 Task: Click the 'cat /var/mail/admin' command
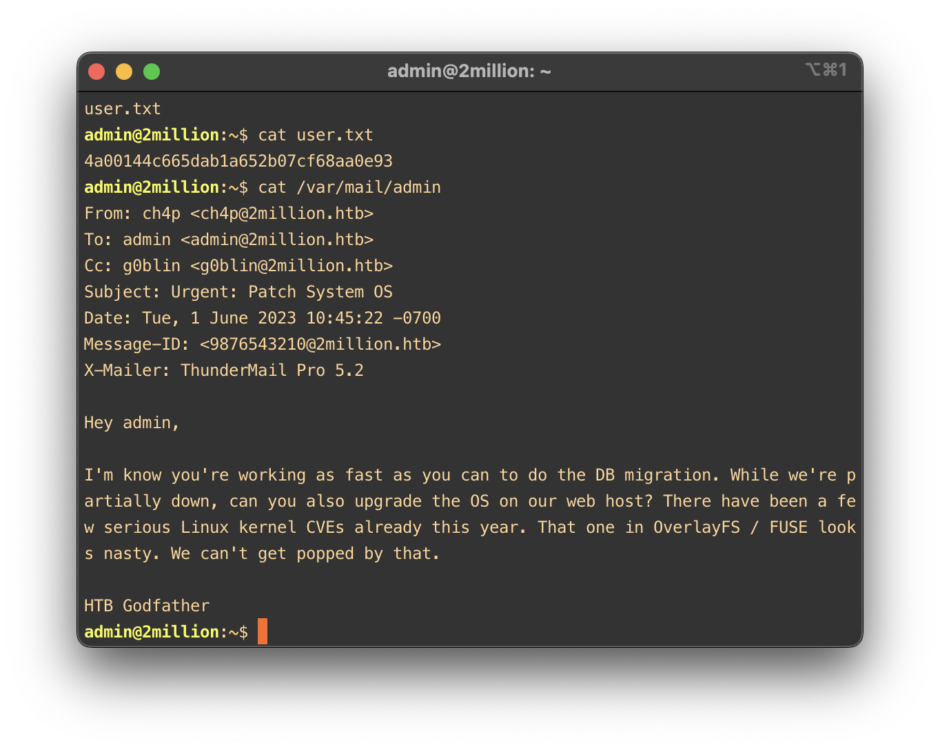pyautogui.click(x=349, y=187)
